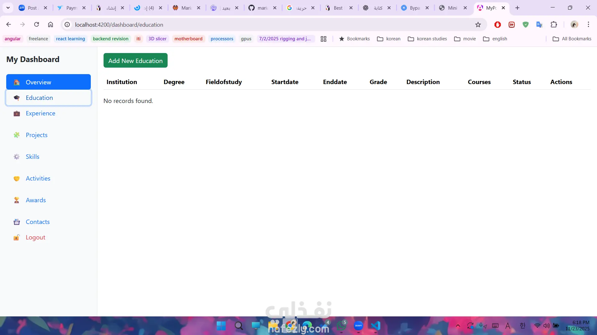Open Visual Studio Code from taskbar
The width and height of the screenshot is (597, 335).
(376, 326)
